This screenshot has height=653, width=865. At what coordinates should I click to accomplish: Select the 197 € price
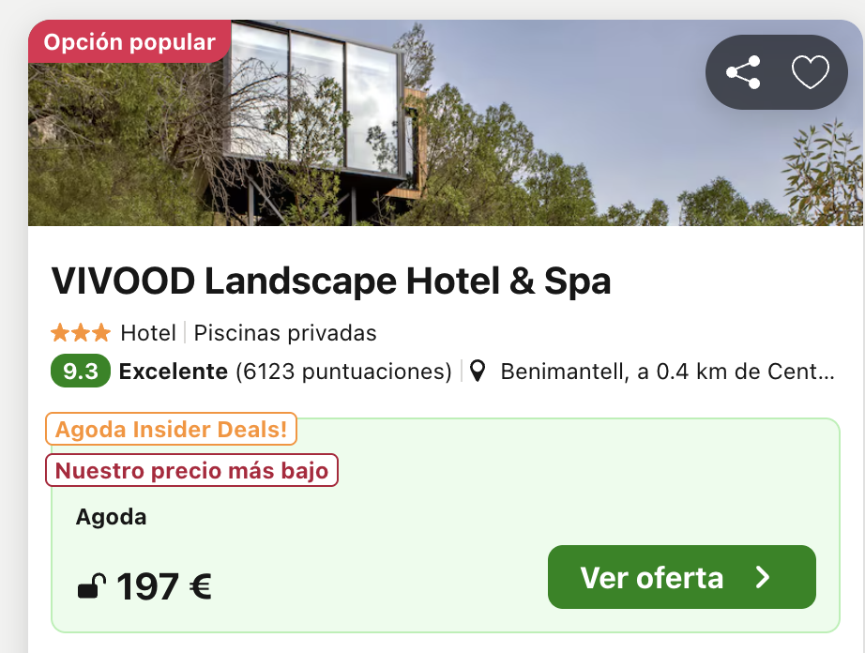tap(164, 586)
